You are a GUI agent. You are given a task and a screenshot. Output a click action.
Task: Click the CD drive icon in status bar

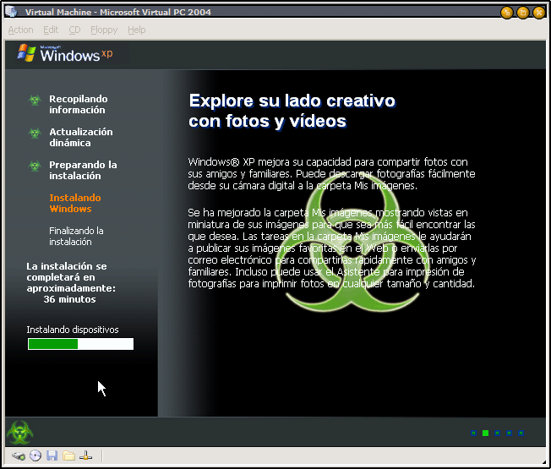[x=35, y=455]
